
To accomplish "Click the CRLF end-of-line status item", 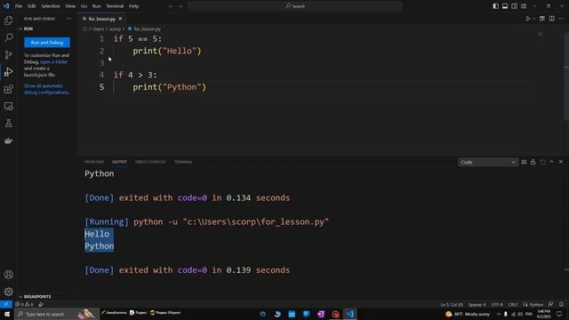I will pyautogui.click(x=513, y=304).
